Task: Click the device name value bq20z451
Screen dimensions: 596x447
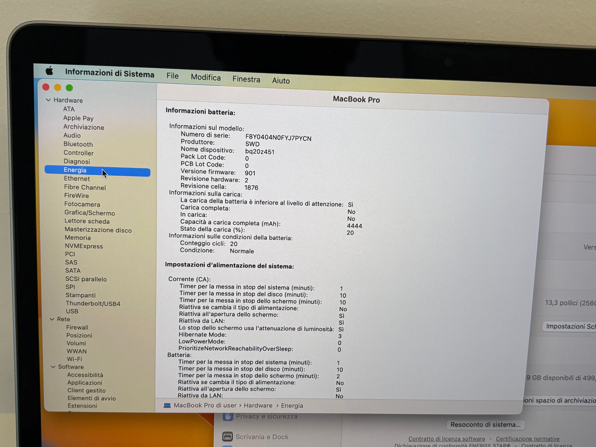Action: 260,152
